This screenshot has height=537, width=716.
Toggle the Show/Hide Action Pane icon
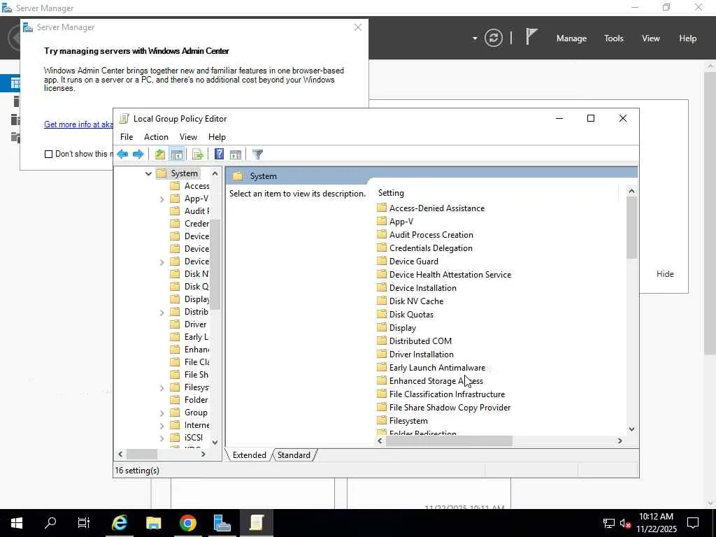[236, 155]
